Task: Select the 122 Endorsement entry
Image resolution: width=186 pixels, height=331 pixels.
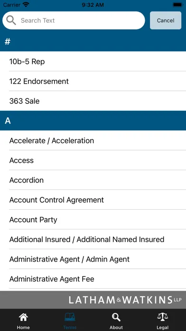Action: [93, 81]
